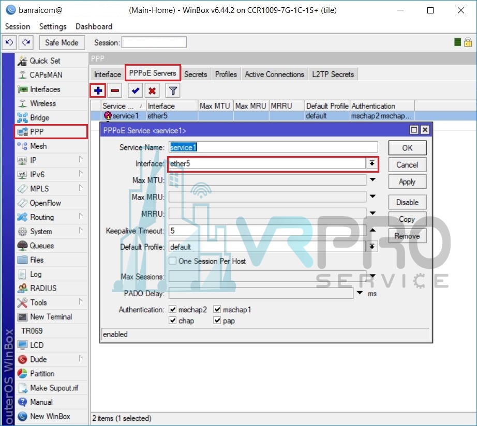Click the Redo arrow in toolbar
477x426 pixels.
pos(26,42)
